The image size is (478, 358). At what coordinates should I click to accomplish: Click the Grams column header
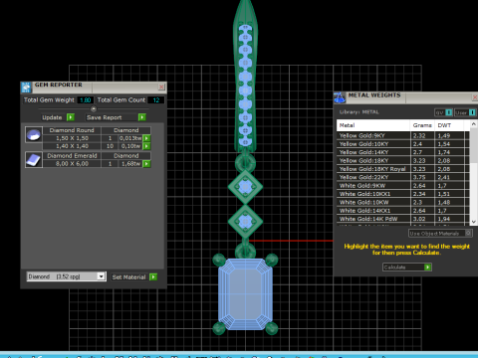click(x=422, y=125)
